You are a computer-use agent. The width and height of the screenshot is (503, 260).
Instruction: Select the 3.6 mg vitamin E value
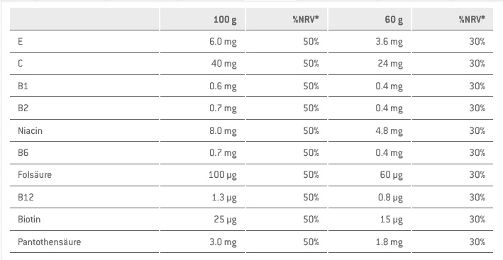(389, 42)
